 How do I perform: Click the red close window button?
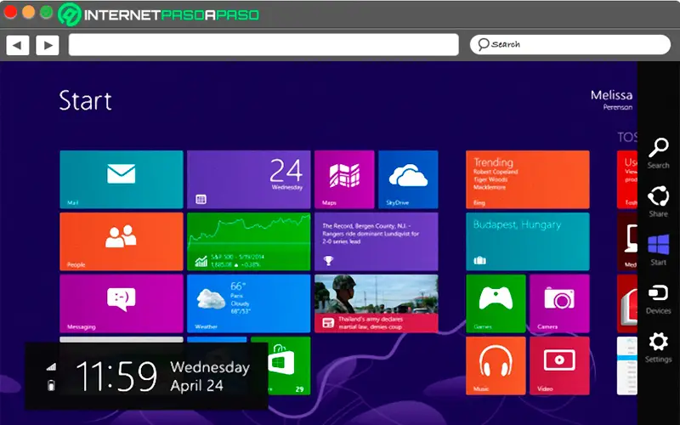[10, 12]
